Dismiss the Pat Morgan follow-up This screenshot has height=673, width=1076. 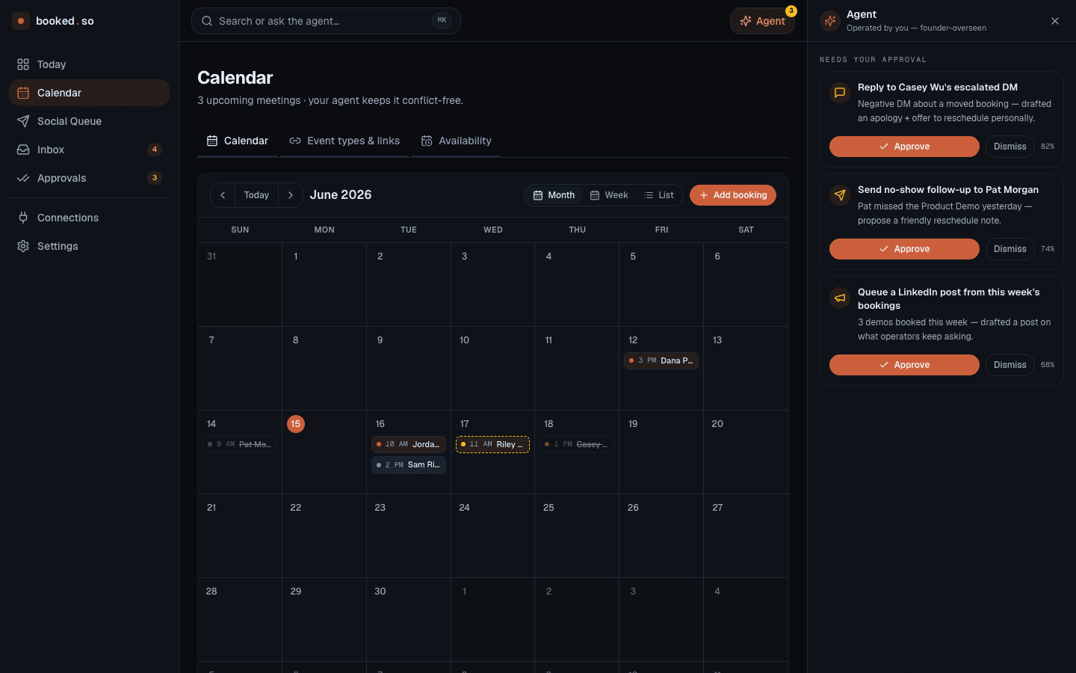click(1010, 249)
